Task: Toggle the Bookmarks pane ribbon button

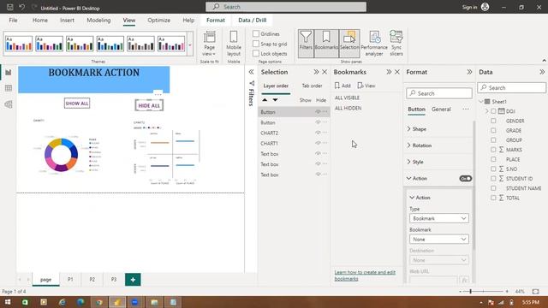Action: (326, 44)
